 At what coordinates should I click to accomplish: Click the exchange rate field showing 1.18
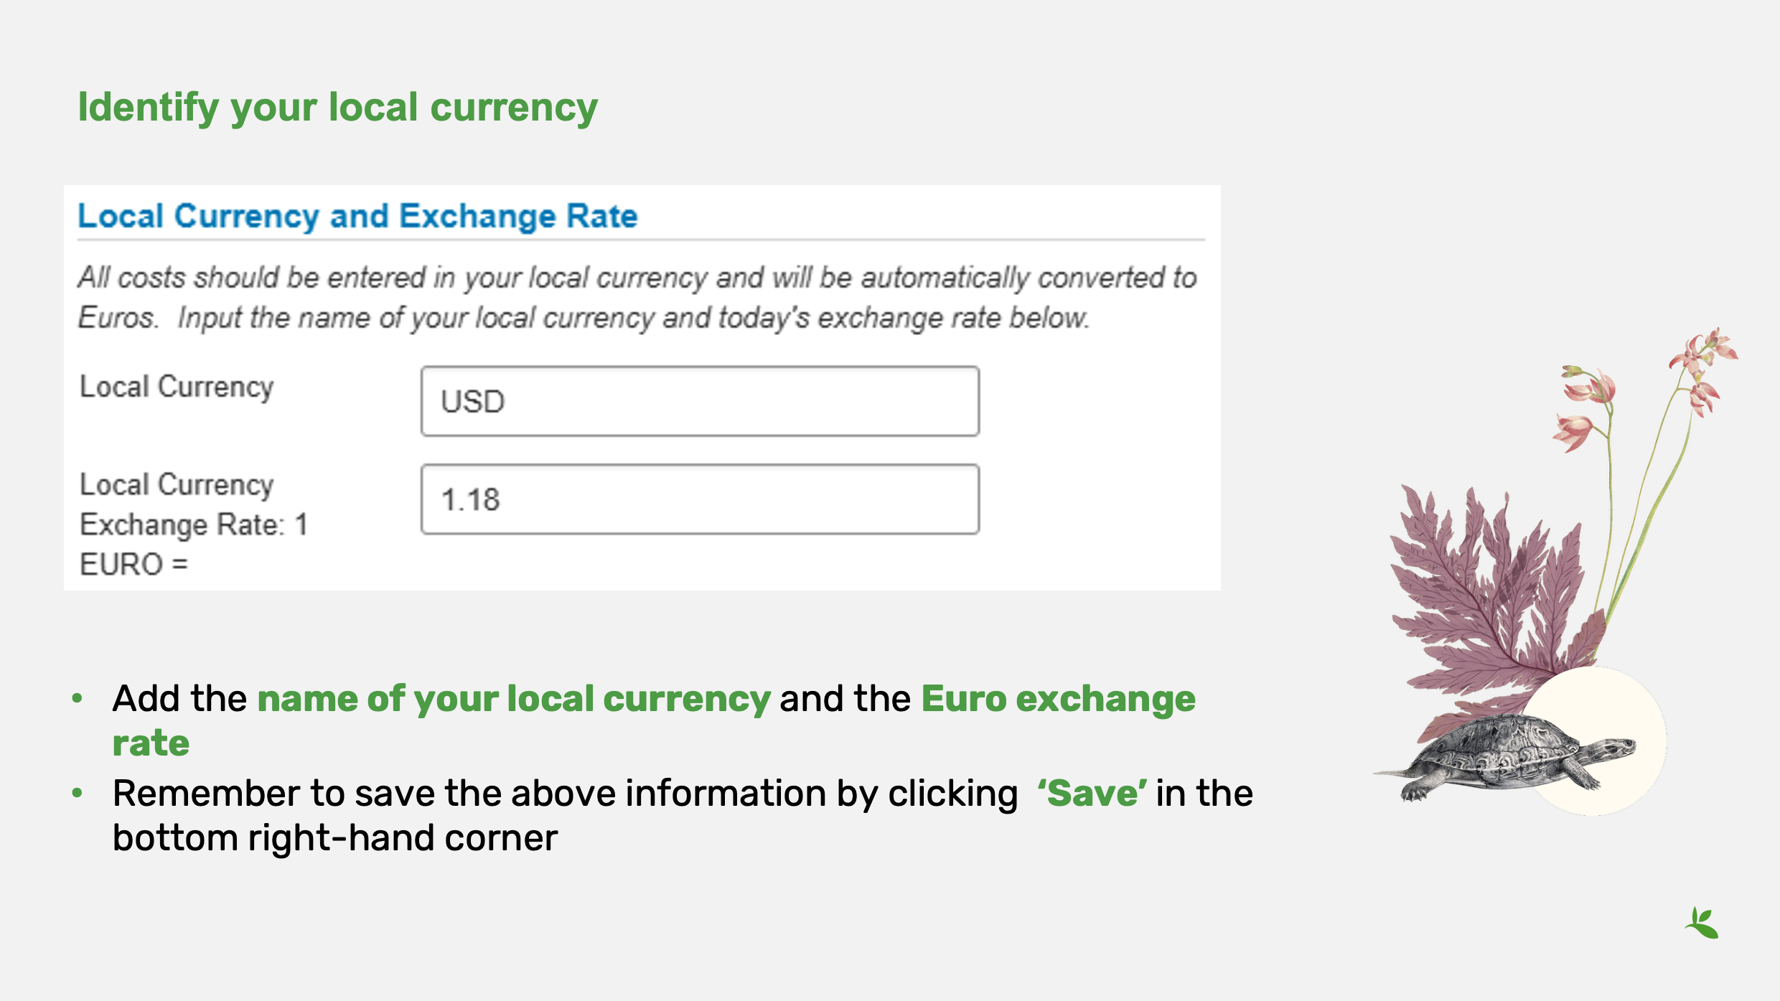pos(700,499)
